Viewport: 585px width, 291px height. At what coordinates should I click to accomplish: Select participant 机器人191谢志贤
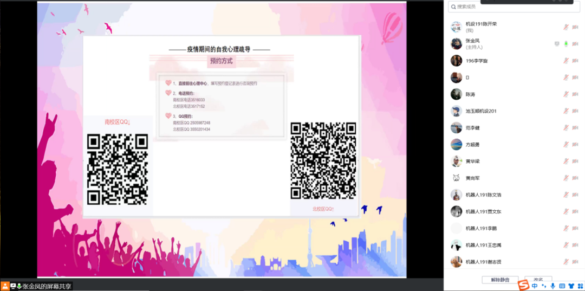coord(513,262)
